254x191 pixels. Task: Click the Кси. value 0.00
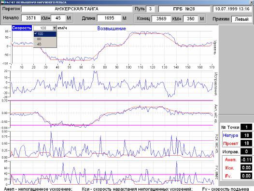point(246,168)
